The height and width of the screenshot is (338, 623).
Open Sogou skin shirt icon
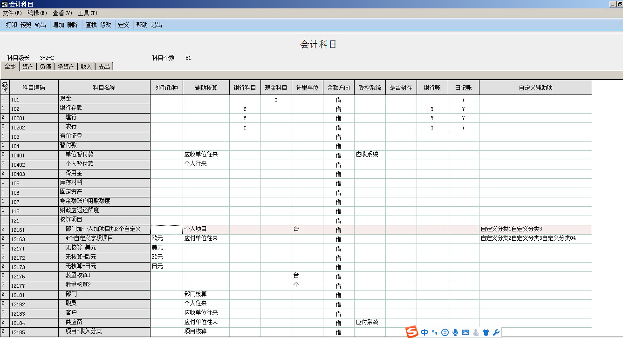pos(486,332)
